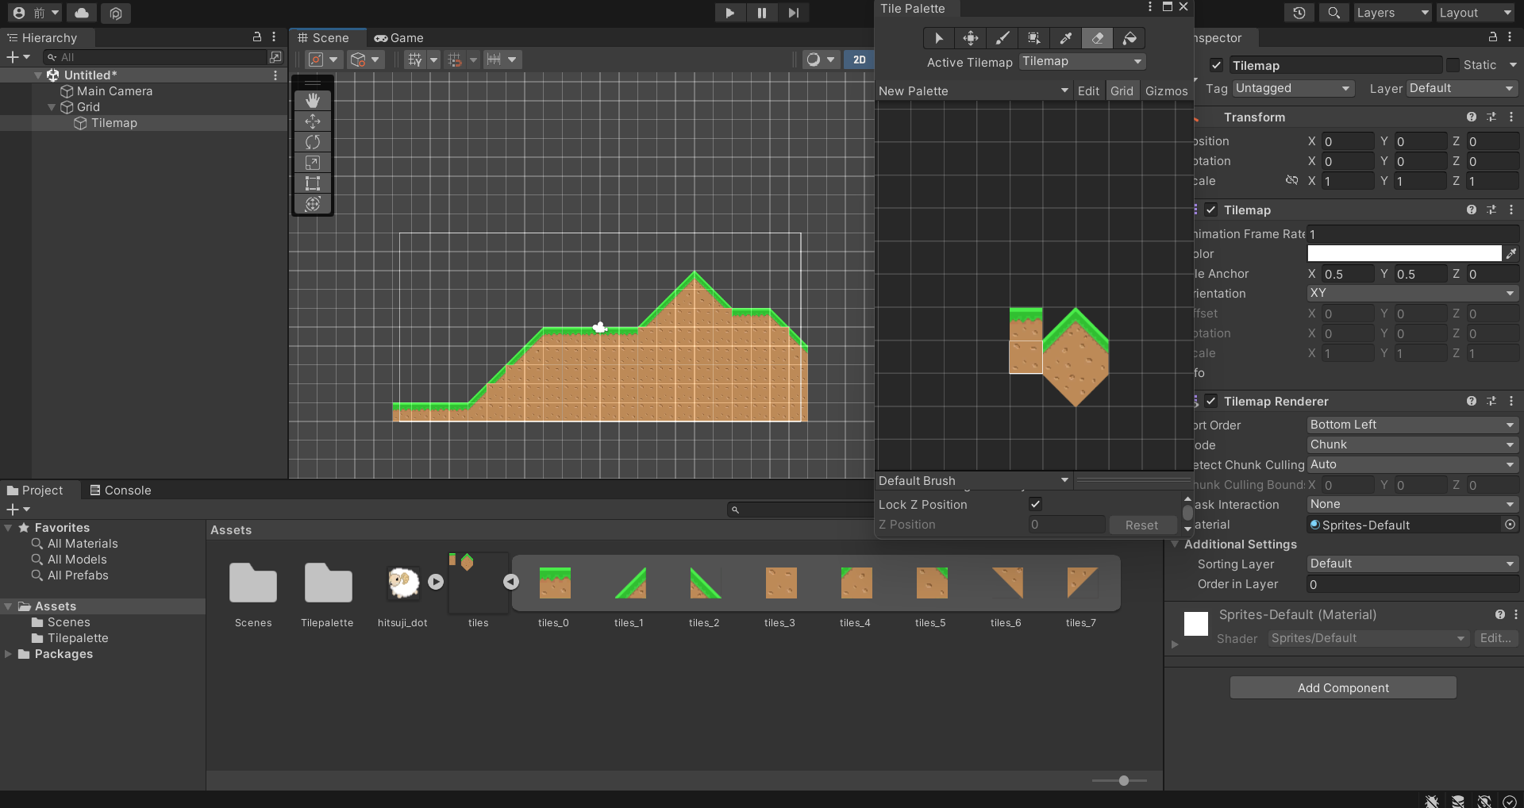Switch to the Console tab
This screenshot has height=808, width=1524.
pos(121,491)
